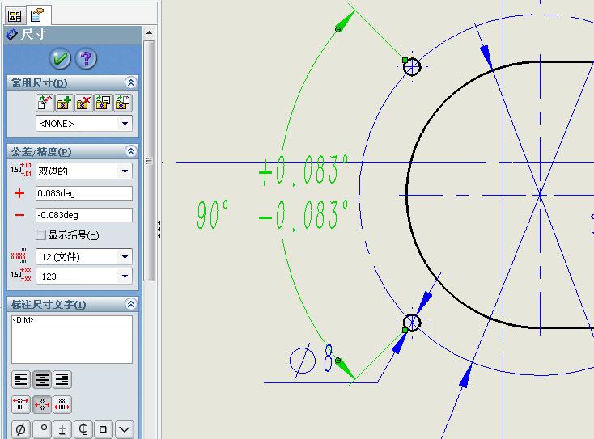This screenshot has width=594, height=439.
Task: Open more symbols dropdown button
Action: pyautogui.click(x=125, y=429)
